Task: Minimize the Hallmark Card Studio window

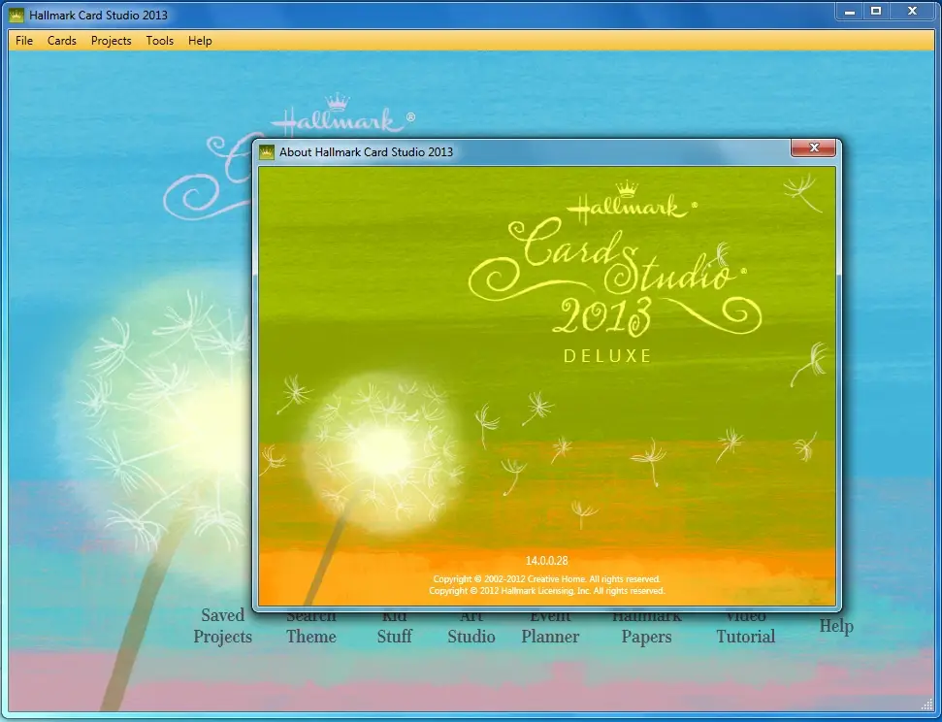Action: point(850,12)
